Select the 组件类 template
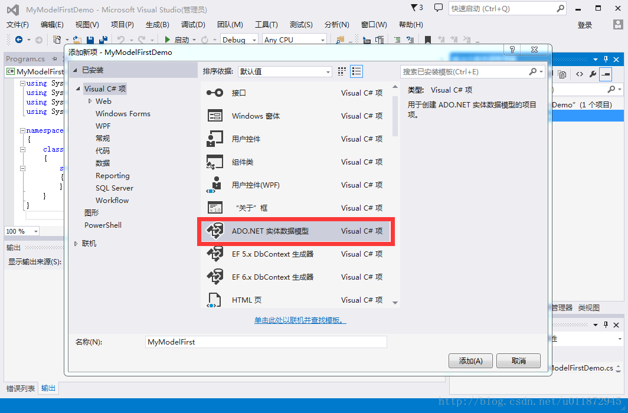The width and height of the screenshot is (628, 413). click(296, 162)
